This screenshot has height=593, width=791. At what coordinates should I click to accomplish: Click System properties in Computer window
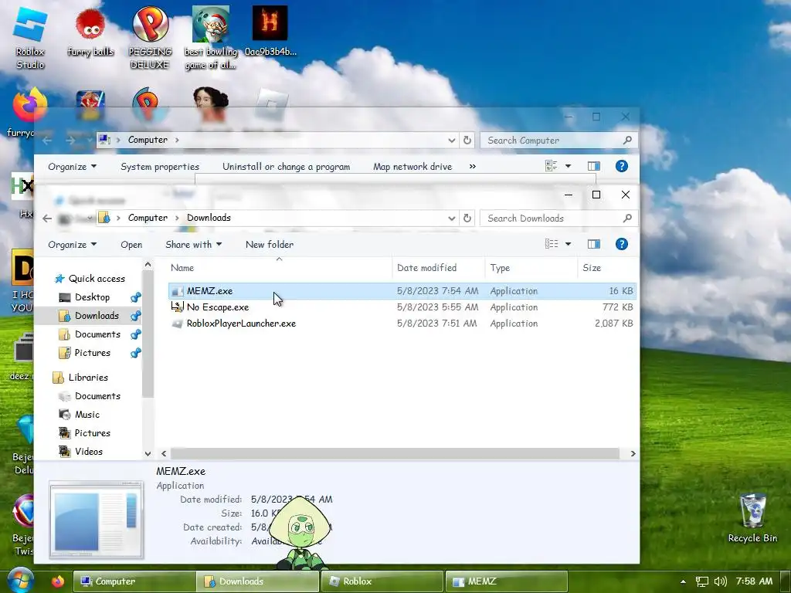(160, 167)
